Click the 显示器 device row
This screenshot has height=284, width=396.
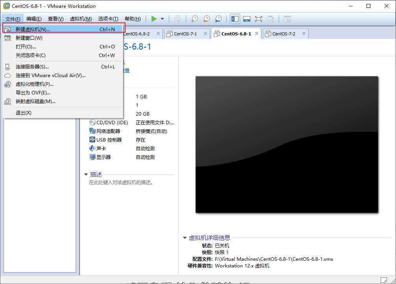132,157
